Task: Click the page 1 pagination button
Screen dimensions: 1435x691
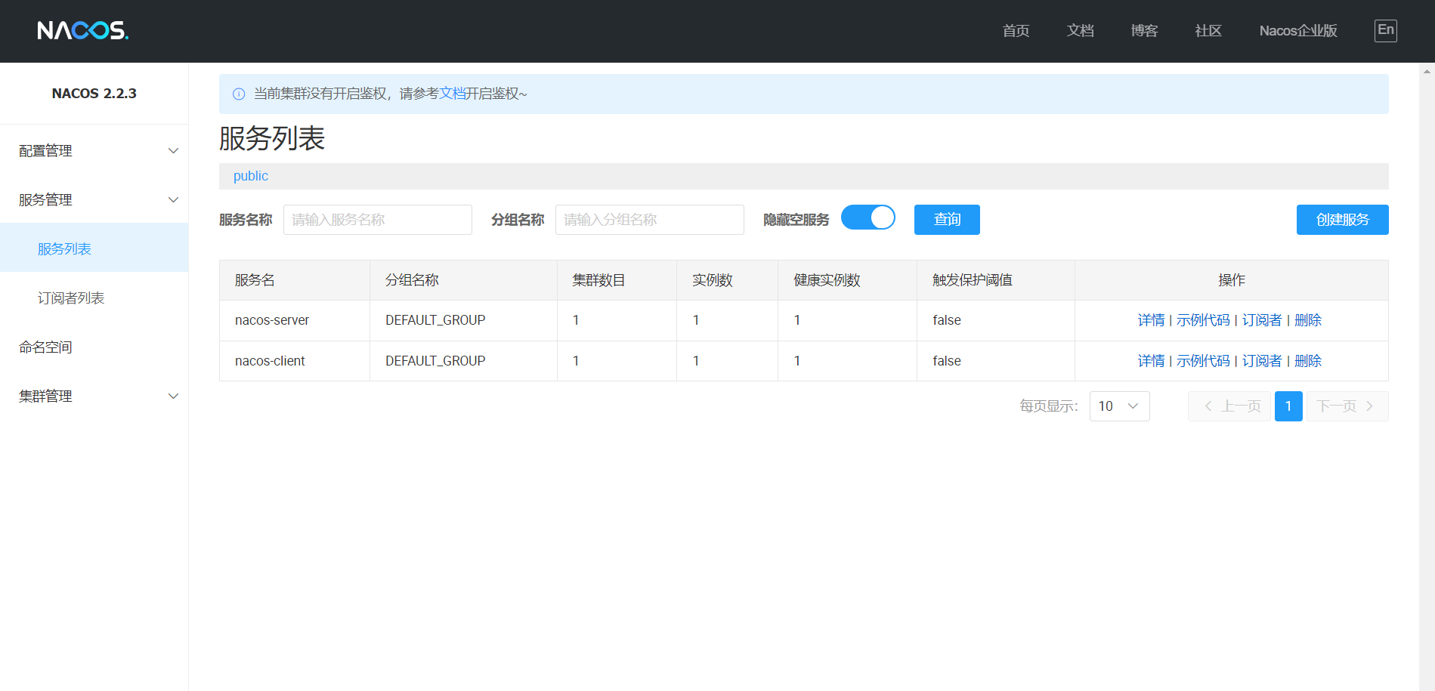Action: tap(1288, 406)
